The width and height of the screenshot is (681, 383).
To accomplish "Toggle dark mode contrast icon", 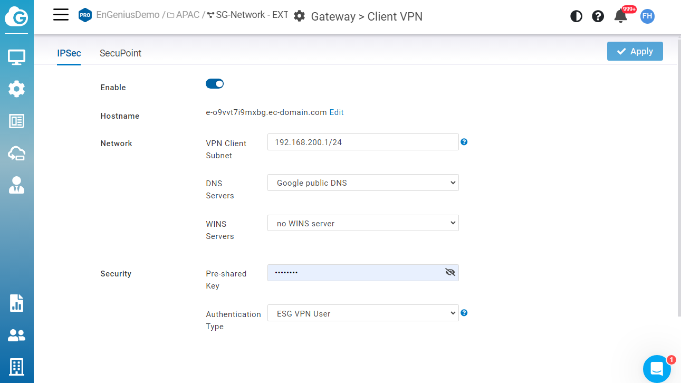I will point(576,16).
